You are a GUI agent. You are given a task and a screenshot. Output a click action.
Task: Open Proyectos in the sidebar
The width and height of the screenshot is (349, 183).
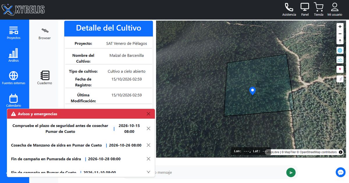pos(14,33)
